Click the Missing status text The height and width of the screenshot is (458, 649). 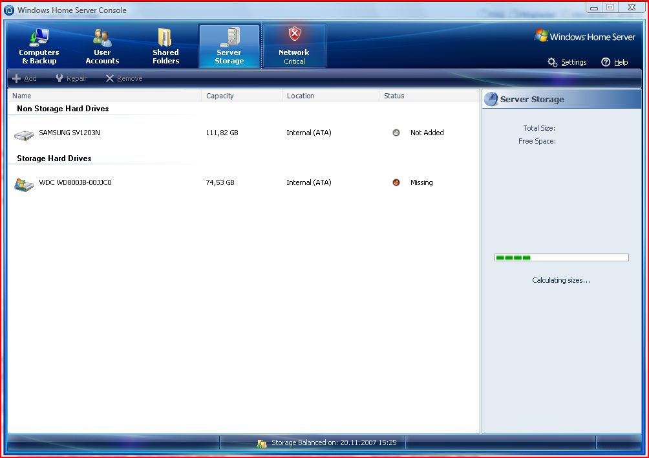421,182
